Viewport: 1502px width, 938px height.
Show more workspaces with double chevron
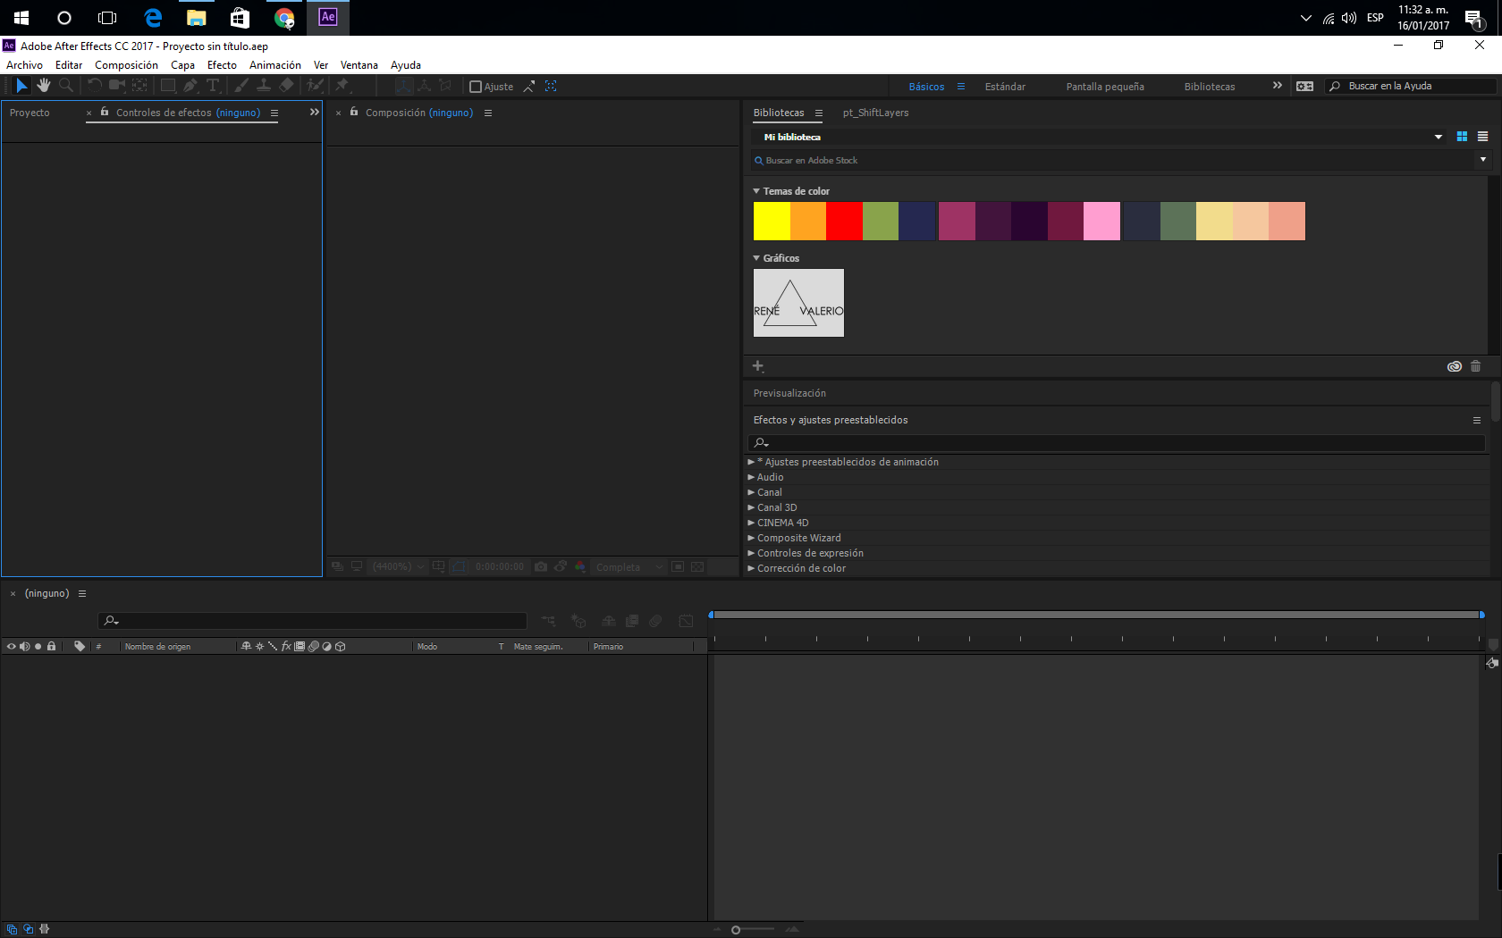pyautogui.click(x=1278, y=86)
